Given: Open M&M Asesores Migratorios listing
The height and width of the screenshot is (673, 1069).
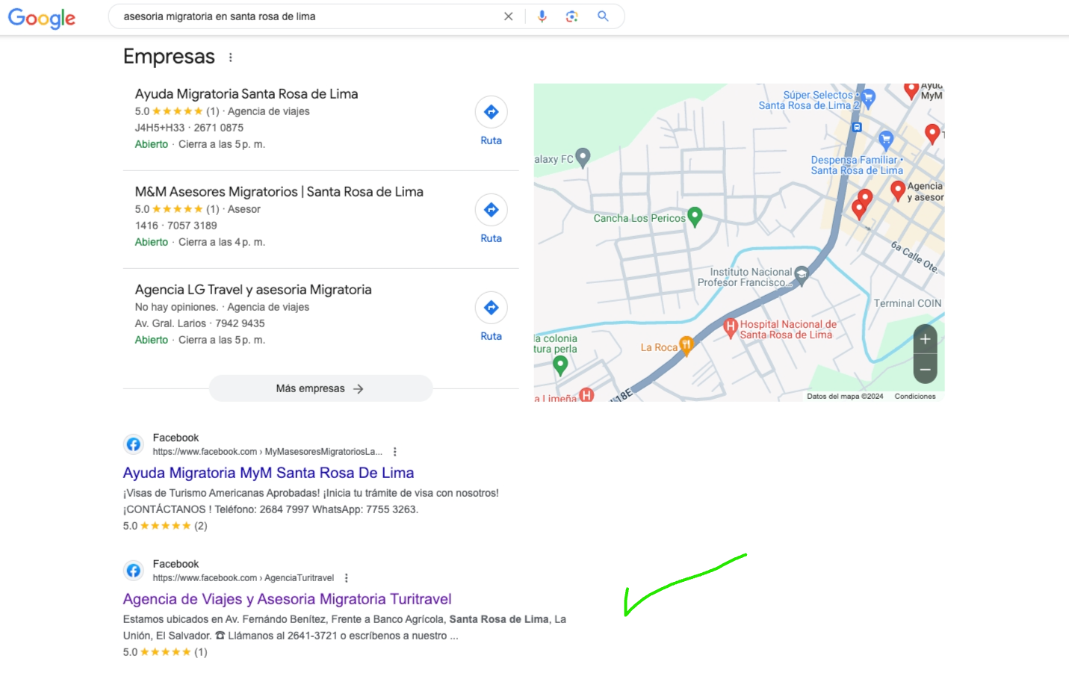Looking at the screenshot, I should 279,192.
